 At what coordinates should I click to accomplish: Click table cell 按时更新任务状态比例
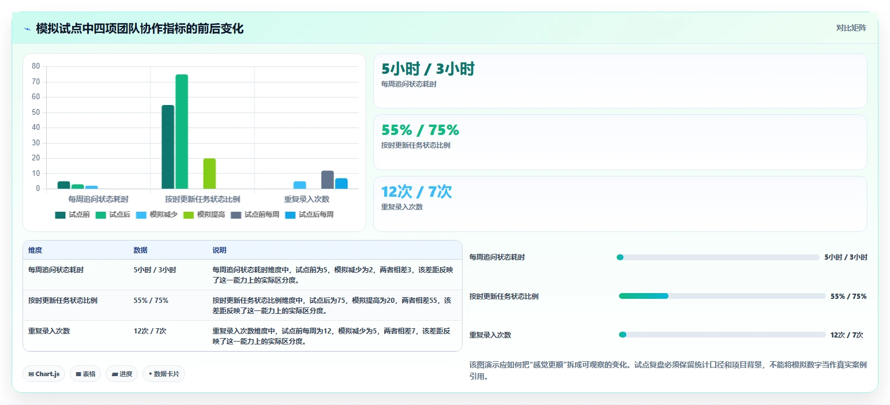coord(63,301)
